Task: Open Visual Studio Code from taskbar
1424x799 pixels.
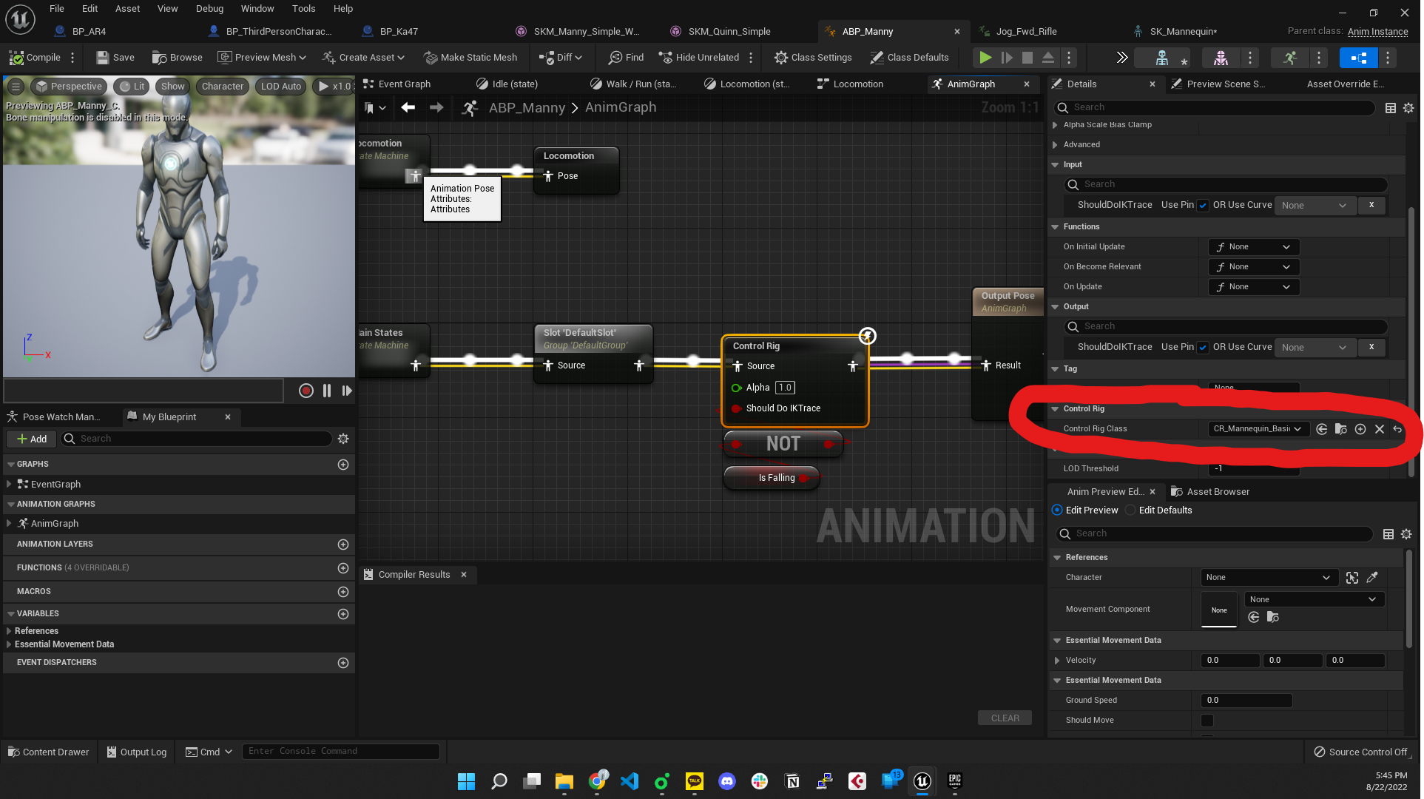Action: click(629, 781)
